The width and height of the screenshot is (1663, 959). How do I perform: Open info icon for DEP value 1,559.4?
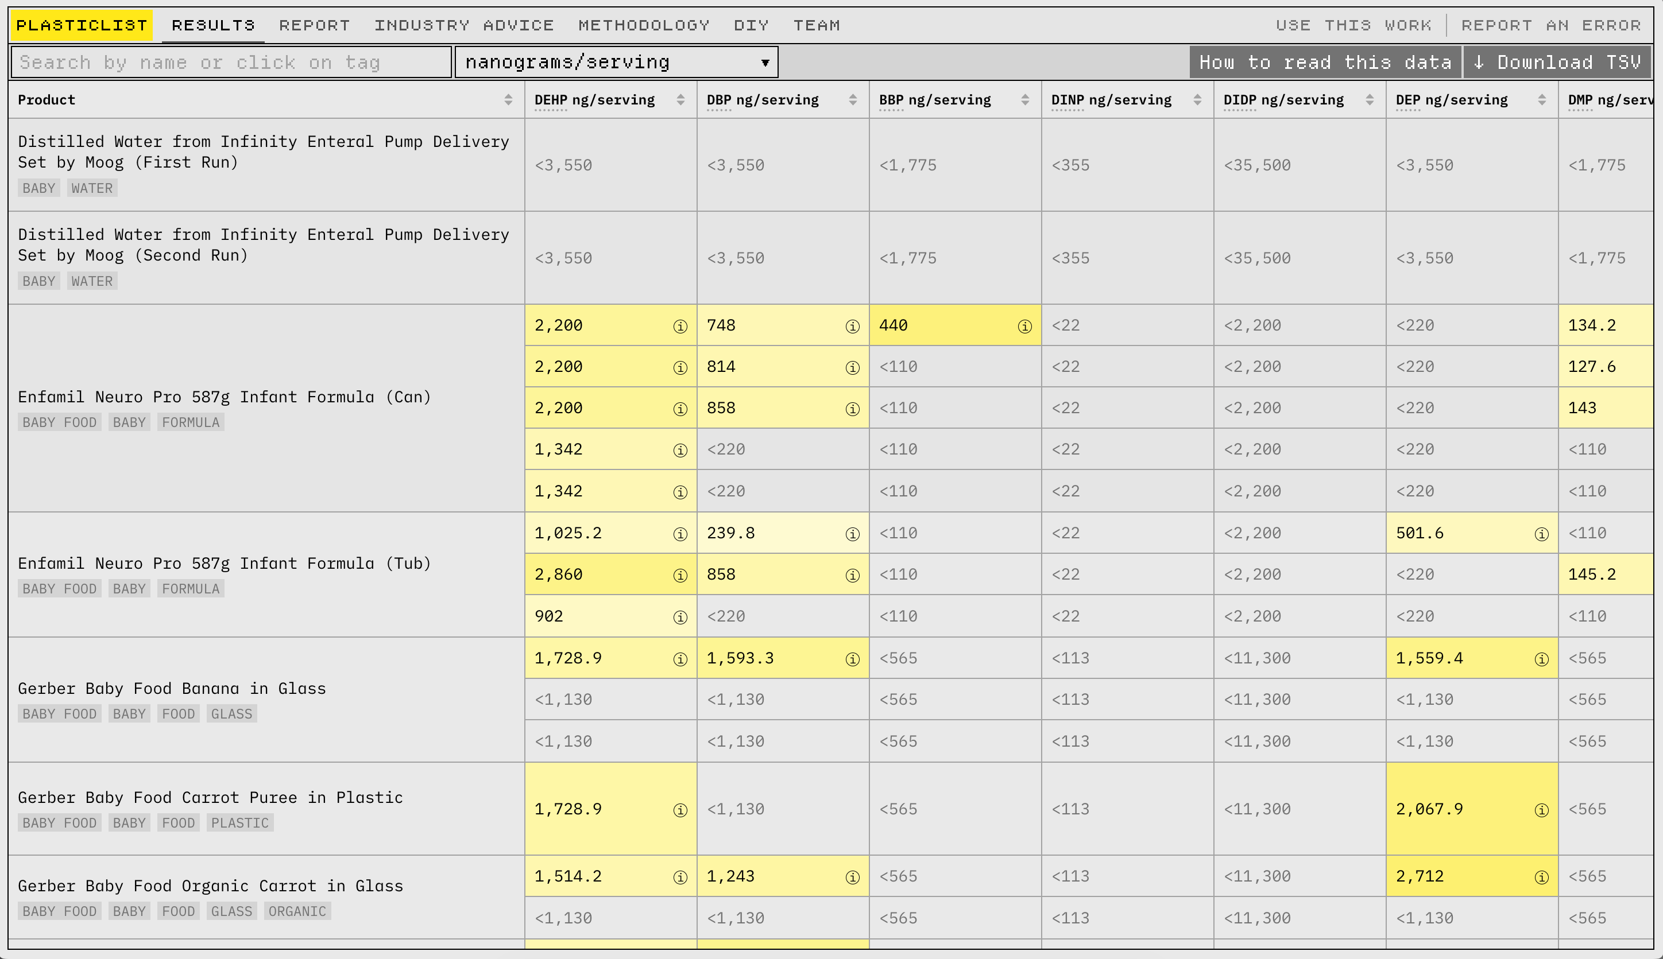tap(1542, 659)
